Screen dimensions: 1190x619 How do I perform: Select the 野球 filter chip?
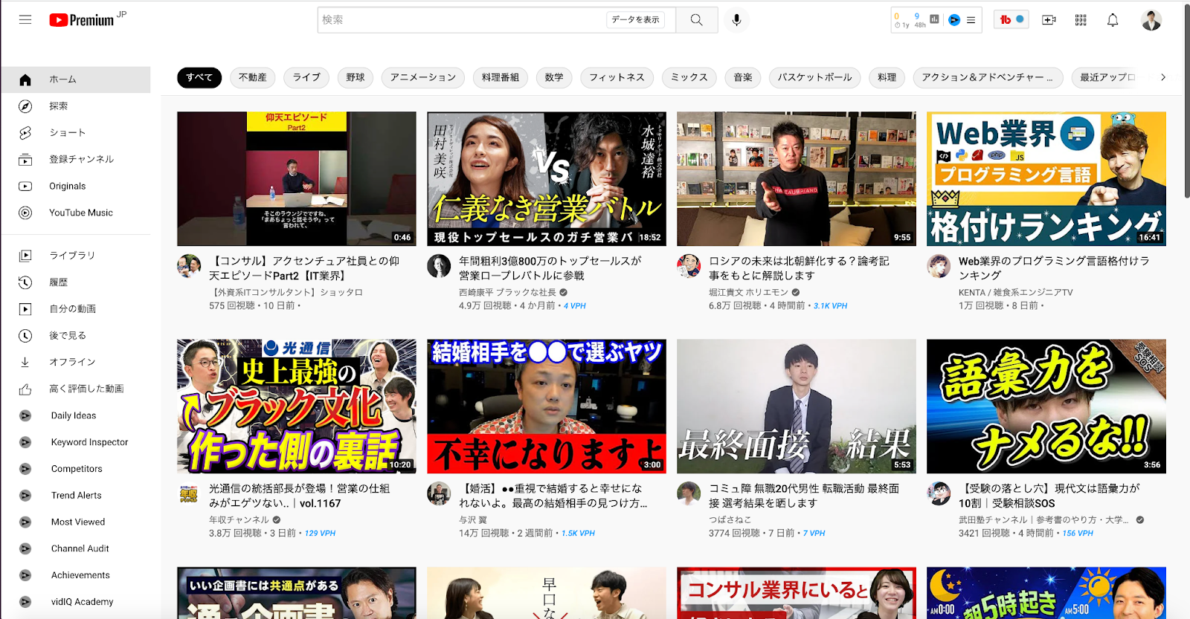coord(356,77)
